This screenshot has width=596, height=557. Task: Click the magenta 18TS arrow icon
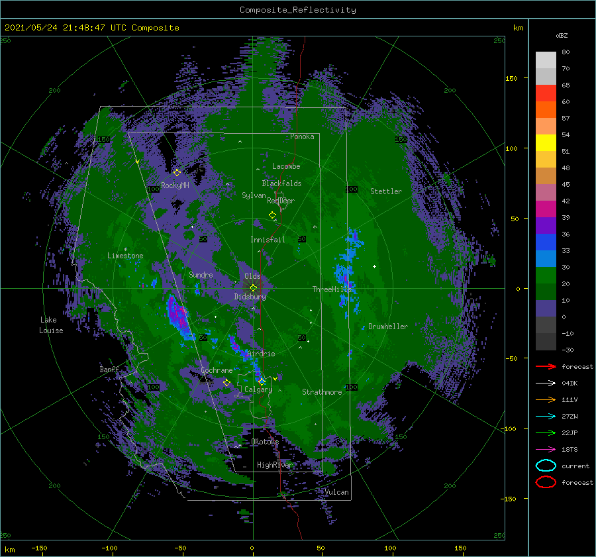coord(546,449)
